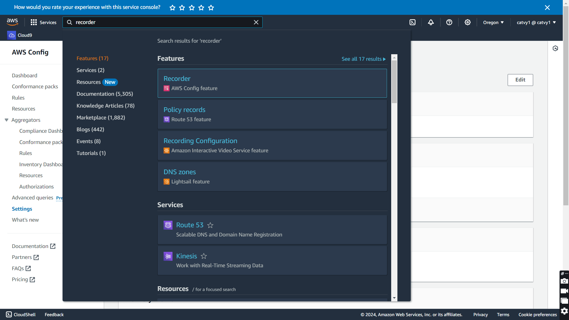
Task: Open Policy records Route 53 feature
Action: coord(272,114)
